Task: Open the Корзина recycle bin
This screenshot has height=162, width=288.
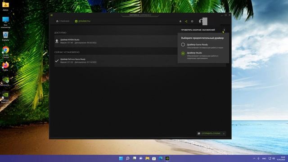Action: coord(5,36)
